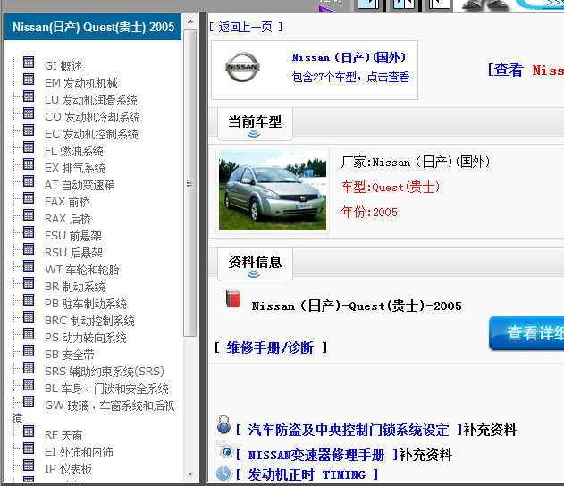This screenshot has height=486, width=564.
Task: Open the FL 燃油系统 tree icon
Action: click(x=29, y=147)
